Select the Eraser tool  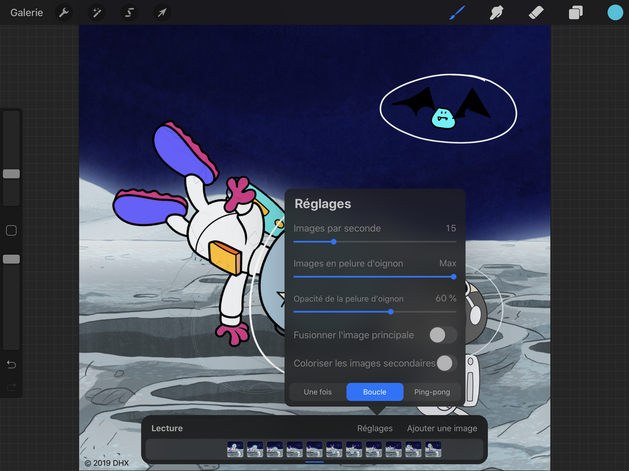pyautogui.click(x=536, y=12)
